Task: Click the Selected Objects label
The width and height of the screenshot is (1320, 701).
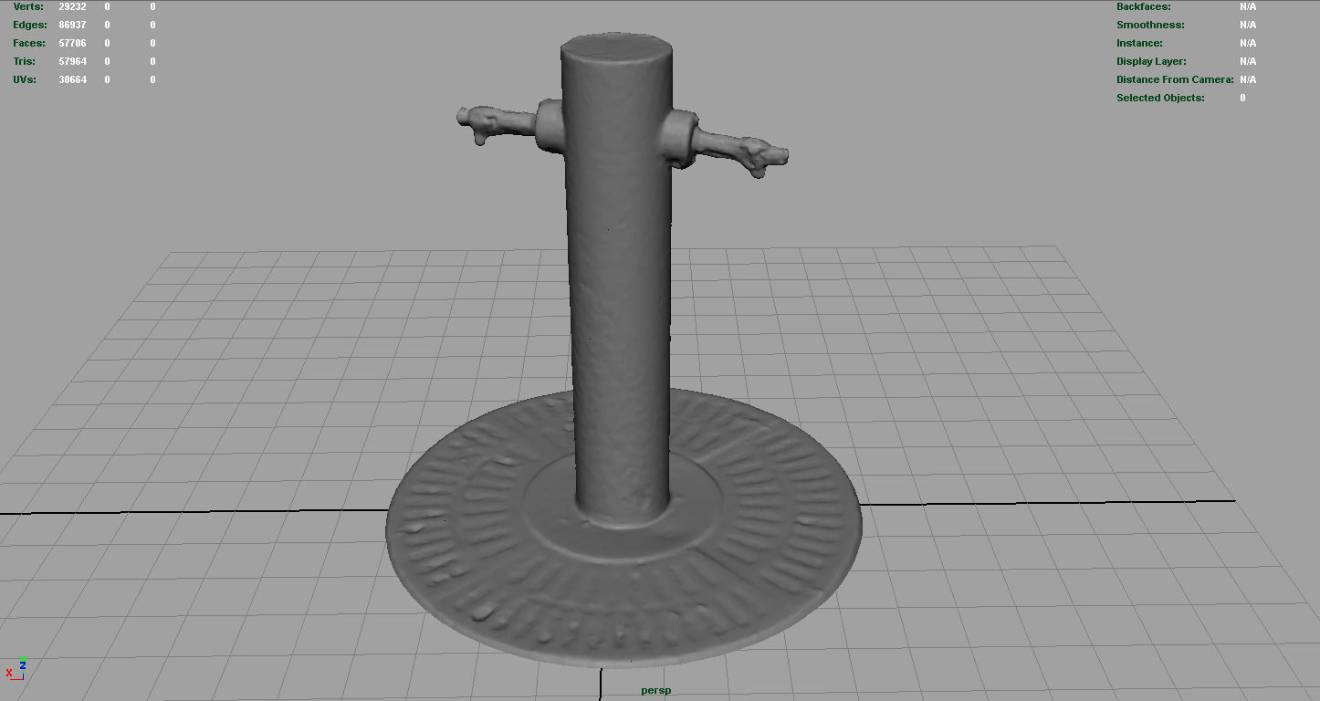Action: pyautogui.click(x=1161, y=98)
